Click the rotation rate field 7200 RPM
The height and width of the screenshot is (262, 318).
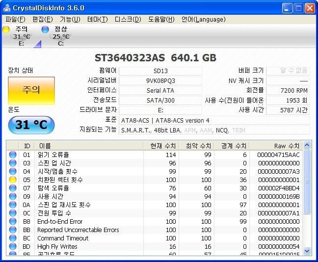pos(288,91)
